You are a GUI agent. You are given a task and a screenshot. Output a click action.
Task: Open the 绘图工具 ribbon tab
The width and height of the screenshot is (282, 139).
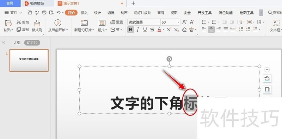click(x=246, y=13)
